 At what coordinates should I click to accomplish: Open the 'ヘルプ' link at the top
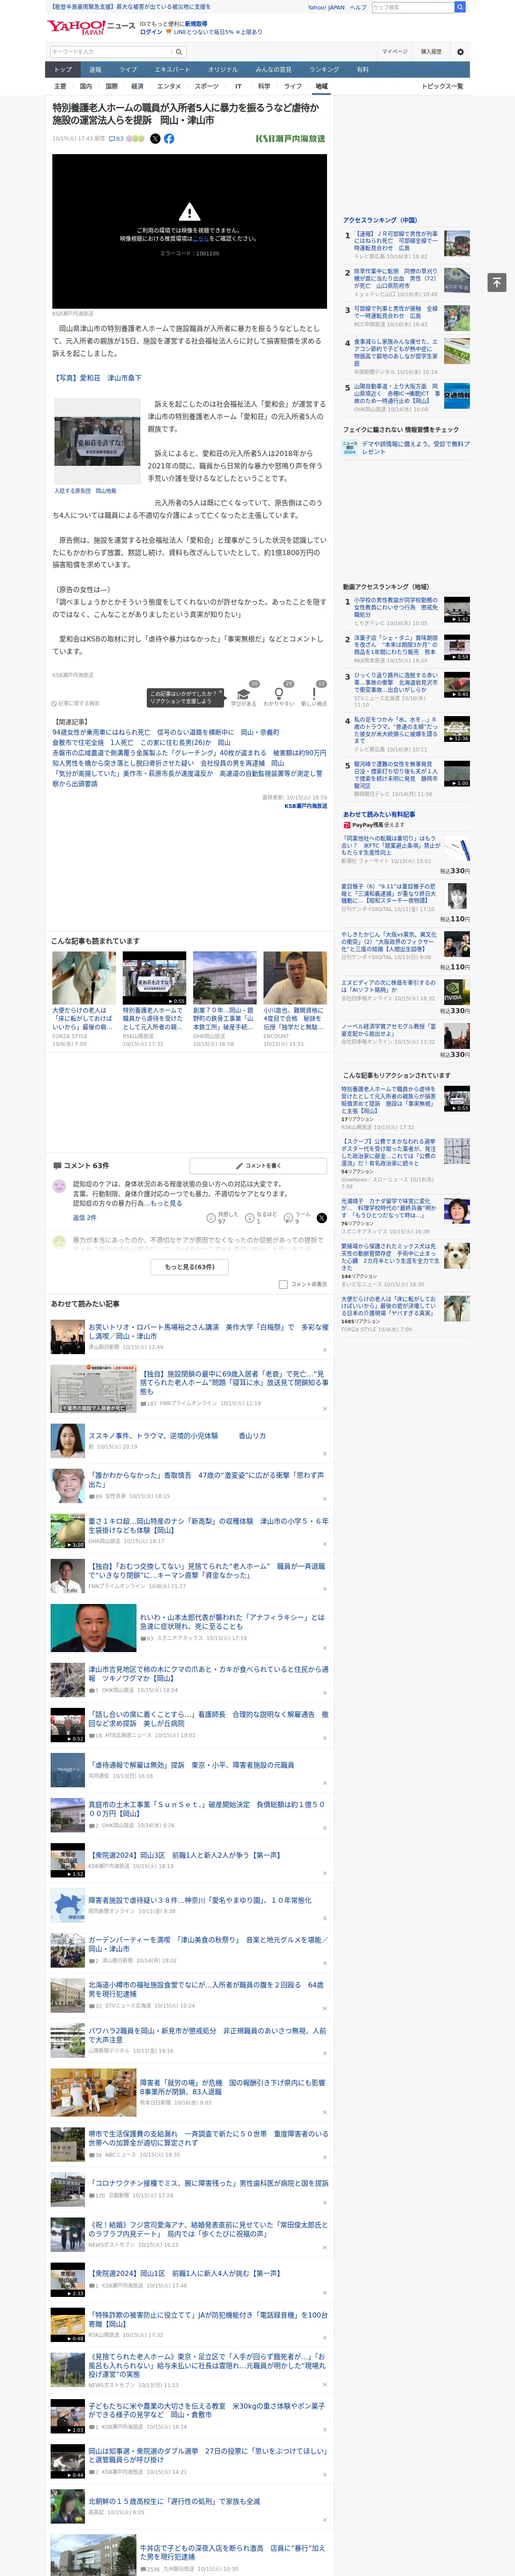(358, 7)
